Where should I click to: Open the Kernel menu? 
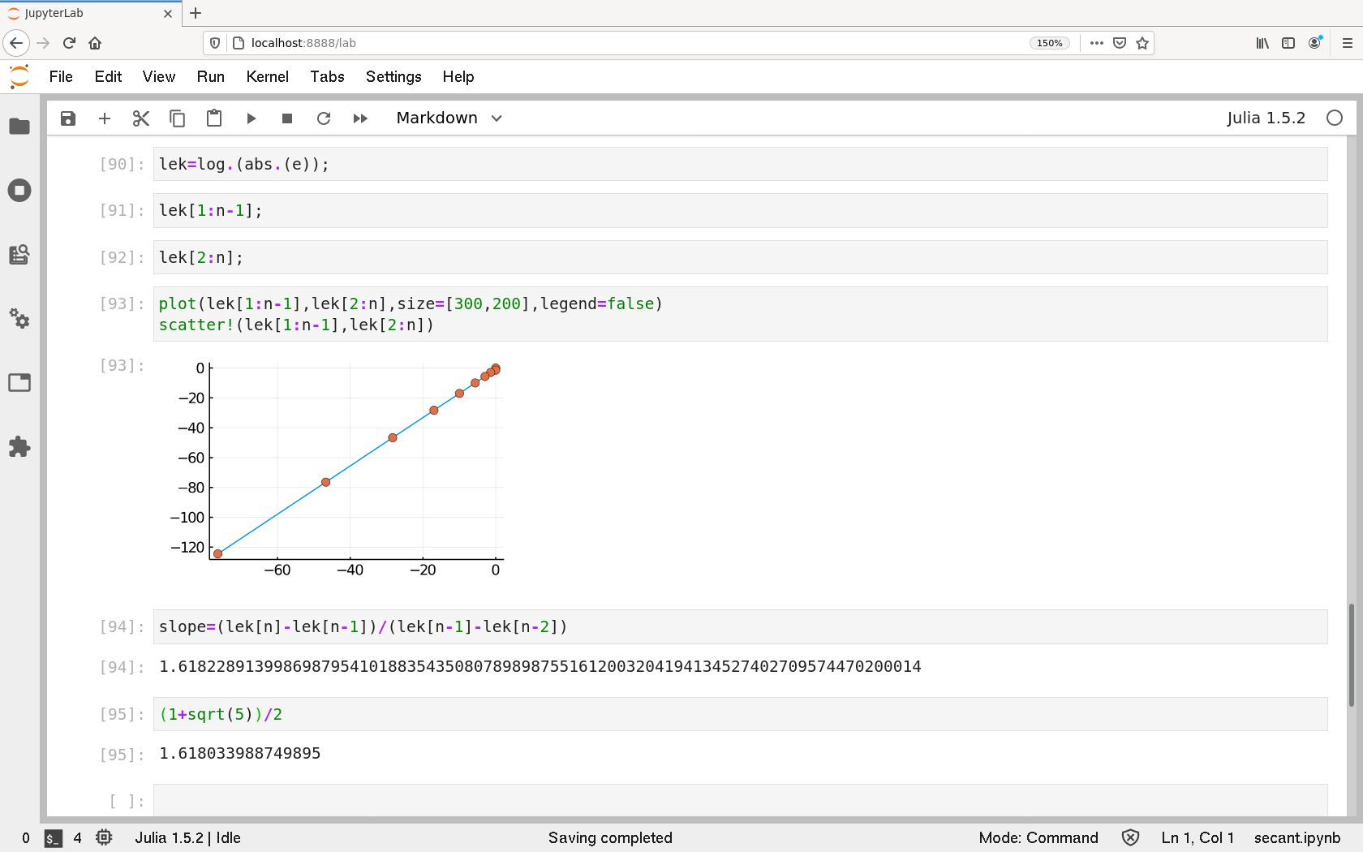coord(267,76)
